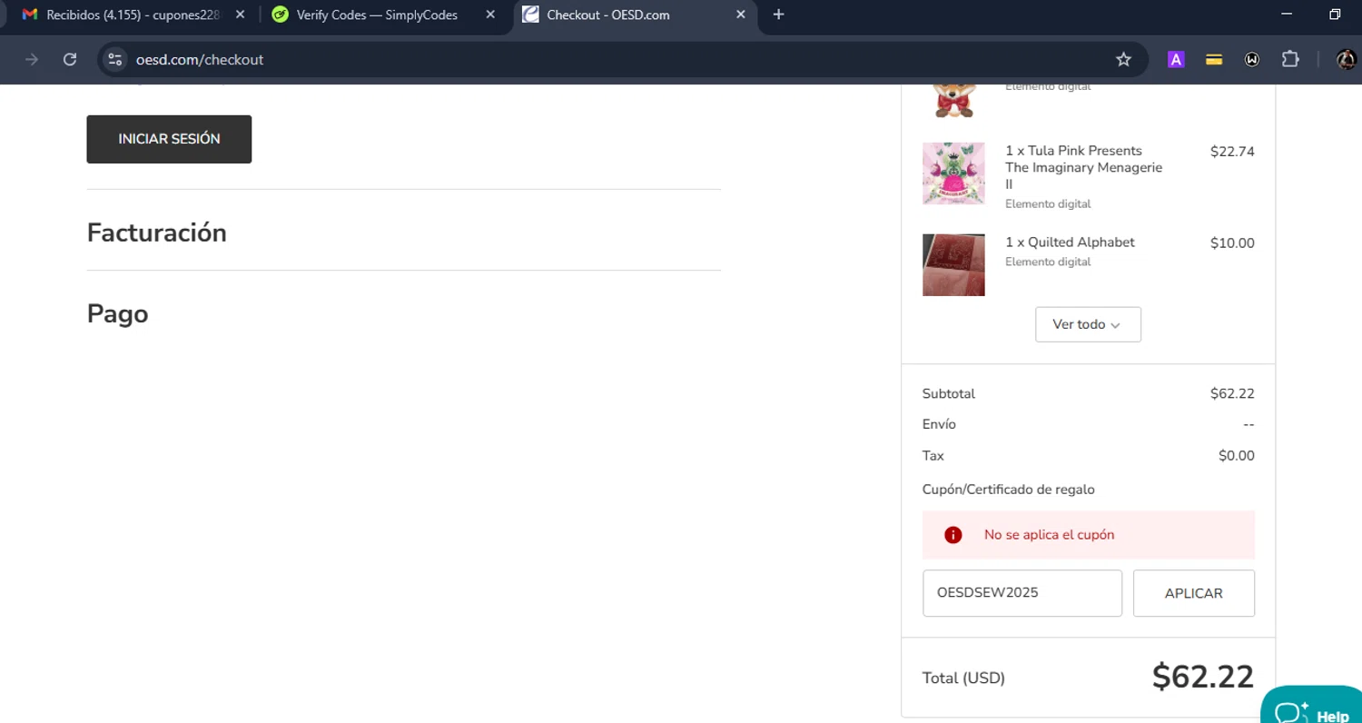Open the Help chat widget
The height and width of the screenshot is (723, 1362).
(1313, 707)
